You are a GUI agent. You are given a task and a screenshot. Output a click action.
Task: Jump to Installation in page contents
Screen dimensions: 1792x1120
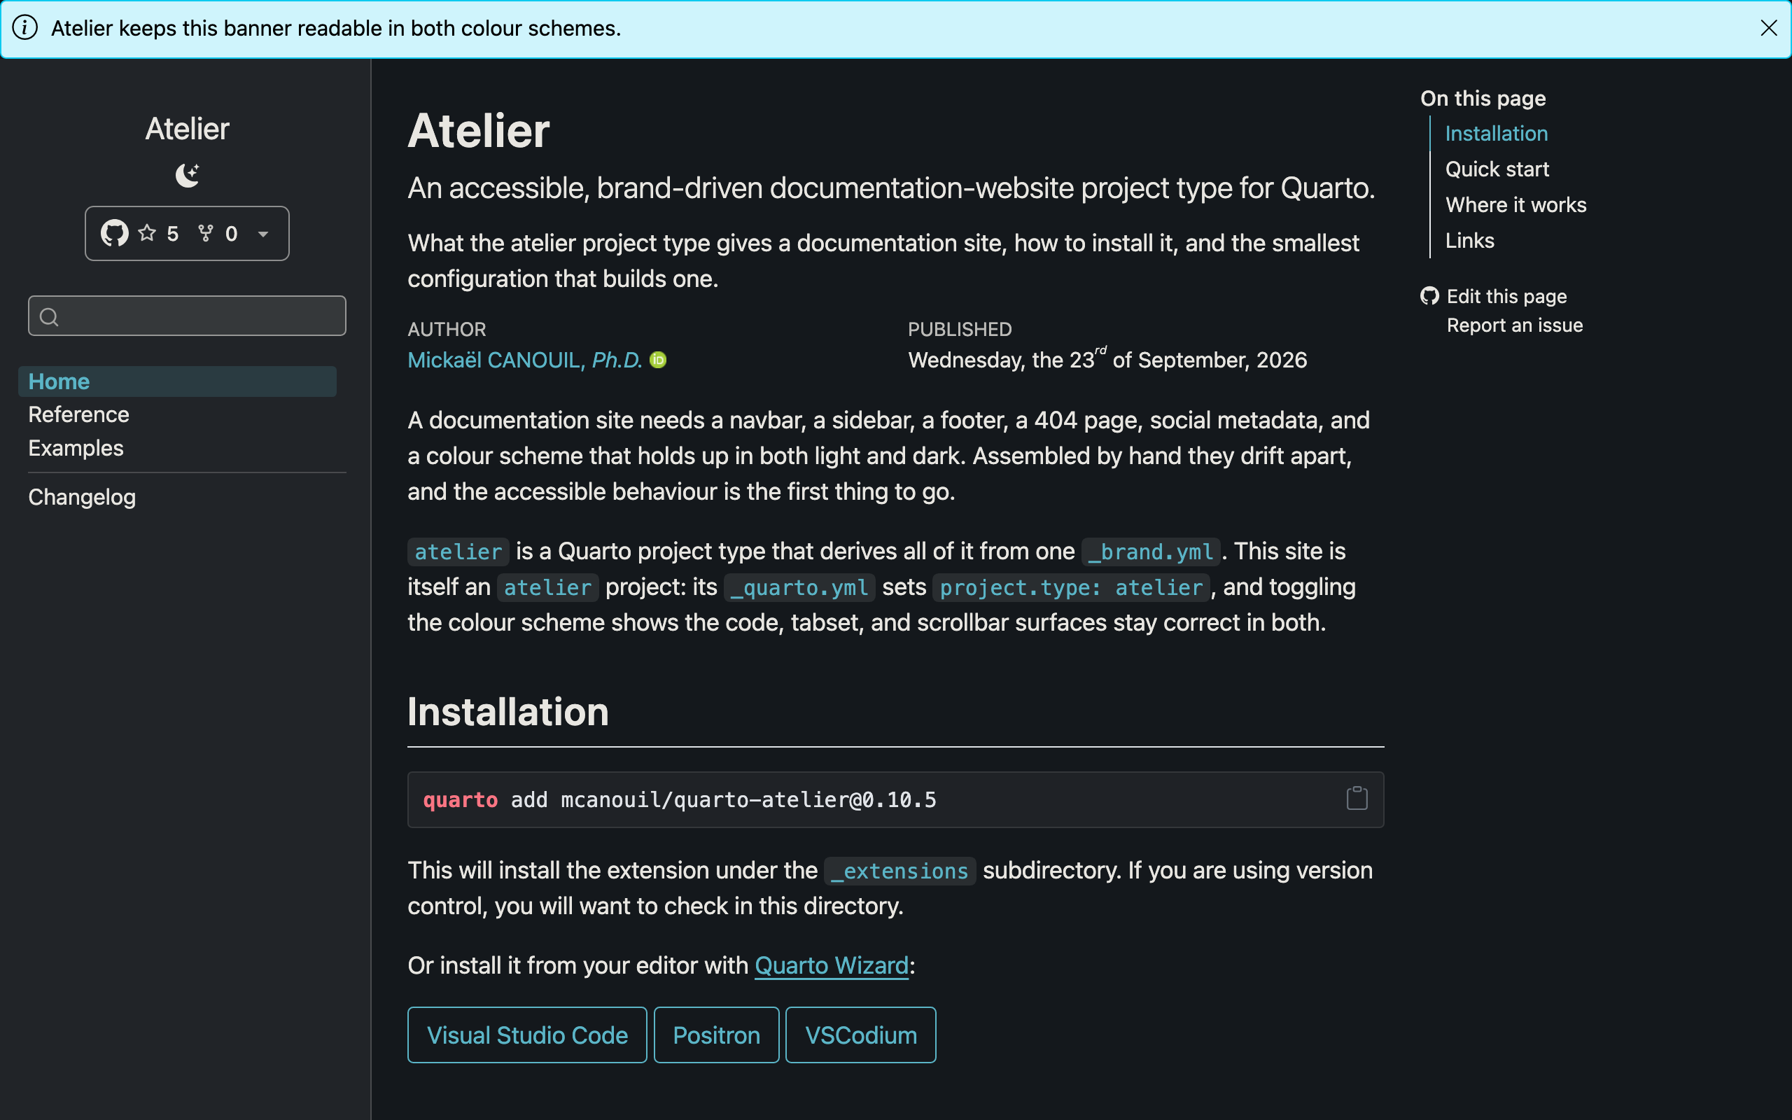(1497, 133)
